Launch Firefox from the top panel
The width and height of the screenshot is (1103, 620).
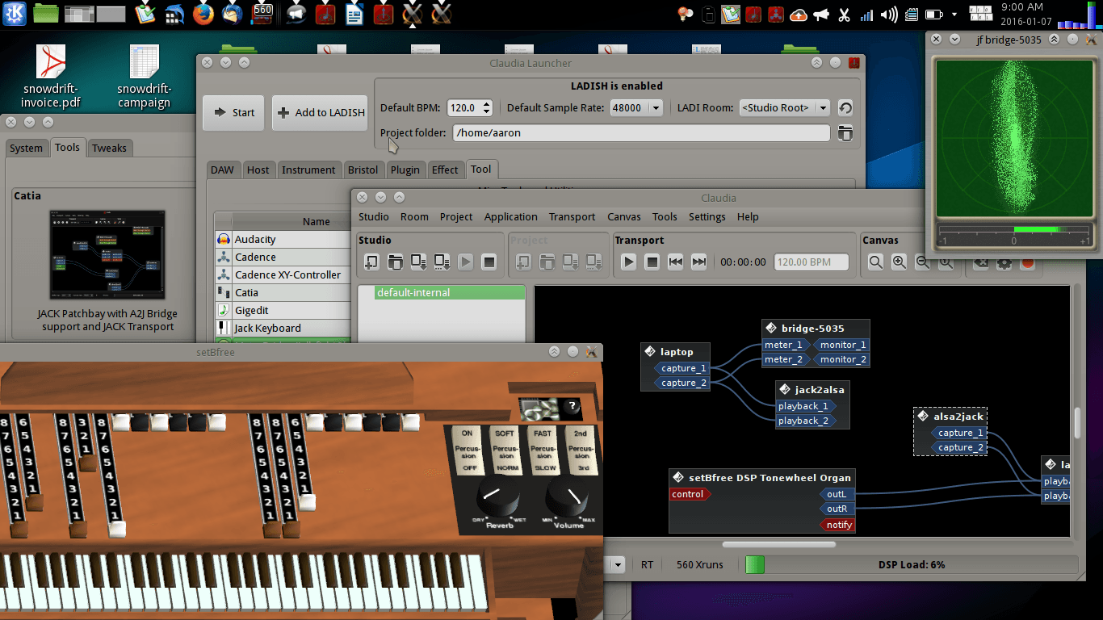(203, 14)
